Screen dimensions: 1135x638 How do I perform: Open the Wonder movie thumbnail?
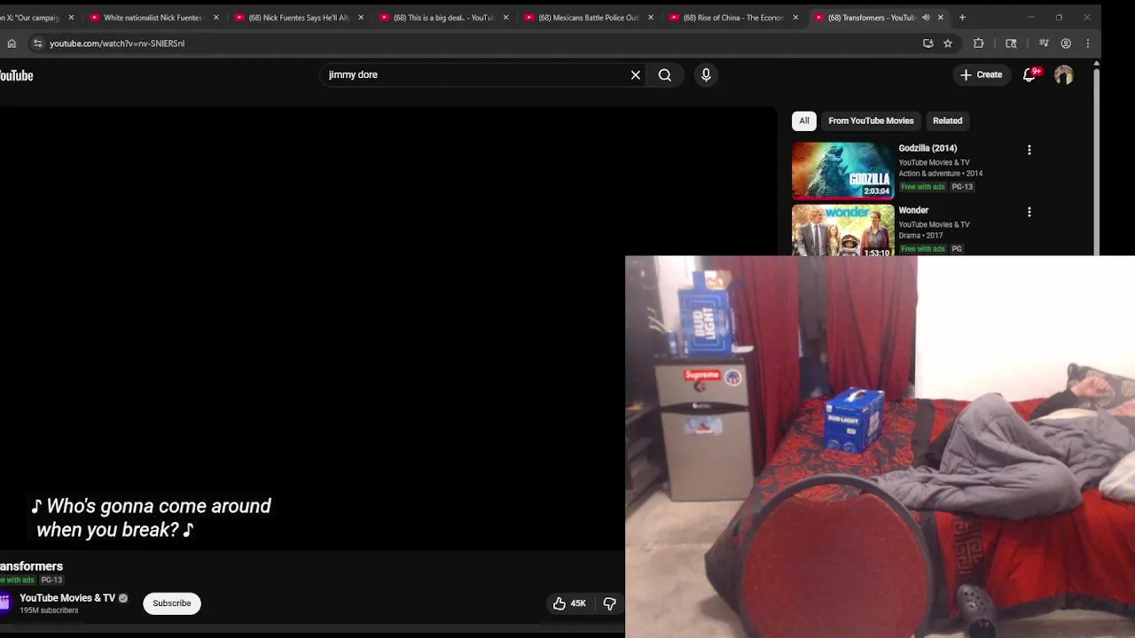click(842, 230)
